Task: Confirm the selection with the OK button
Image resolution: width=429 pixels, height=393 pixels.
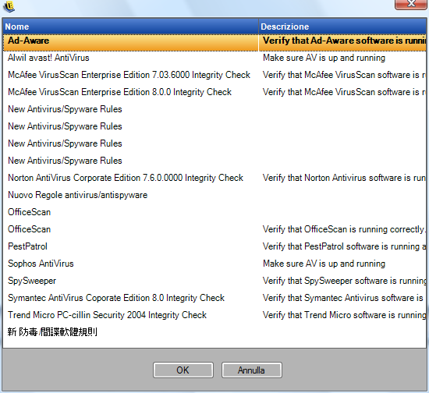Action: point(183,370)
